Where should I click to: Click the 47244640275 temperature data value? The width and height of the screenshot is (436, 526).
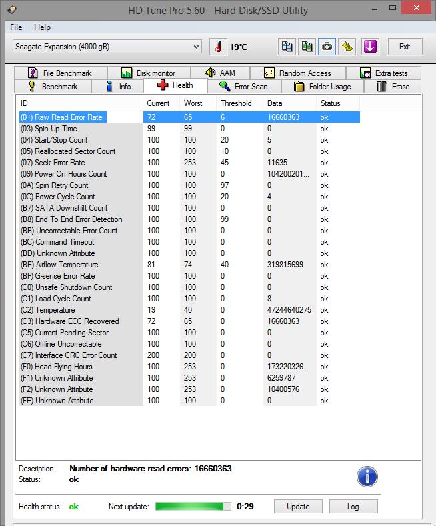[289, 310]
